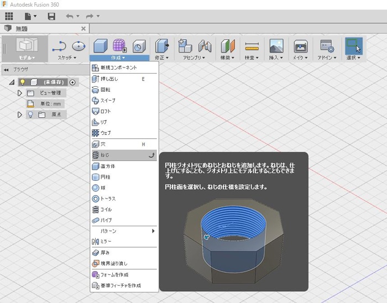Choose ロフト loft menu item

coord(124,111)
